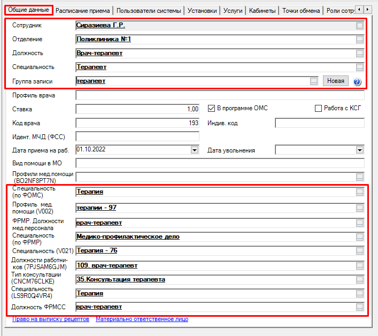Switch to Общие данные tab
Image resolution: width=378 pixels, height=336 pixels.
tap(28, 10)
